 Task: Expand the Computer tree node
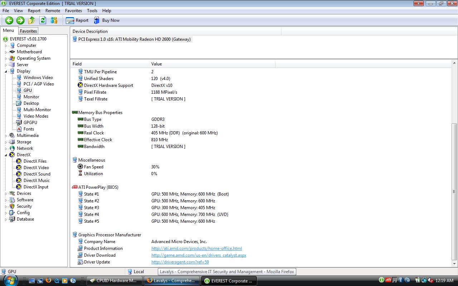[6, 46]
